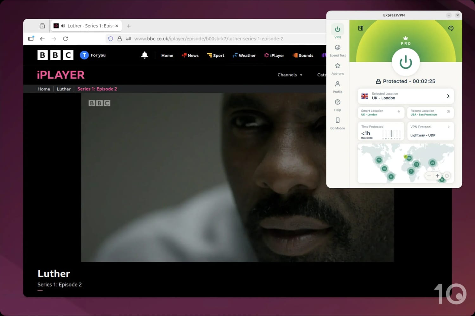Go to BBC iPlayer nav item
The height and width of the screenshot is (316, 475).
pyautogui.click(x=274, y=55)
